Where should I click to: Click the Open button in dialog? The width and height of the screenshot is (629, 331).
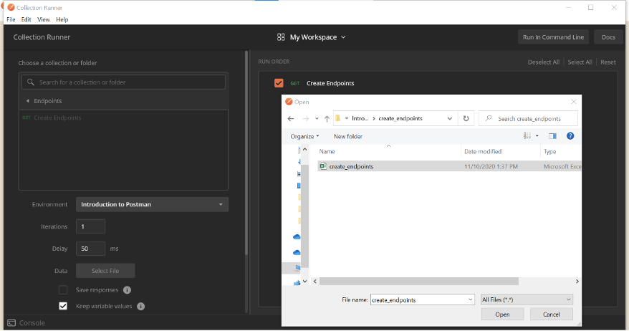point(502,314)
